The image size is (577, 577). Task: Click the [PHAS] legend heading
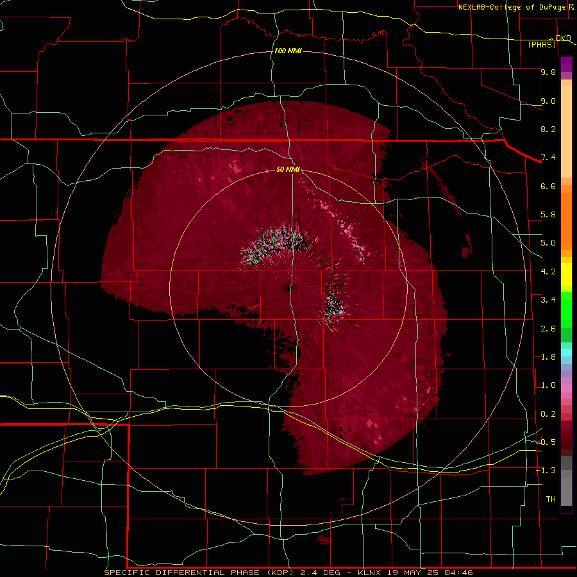(542, 44)
